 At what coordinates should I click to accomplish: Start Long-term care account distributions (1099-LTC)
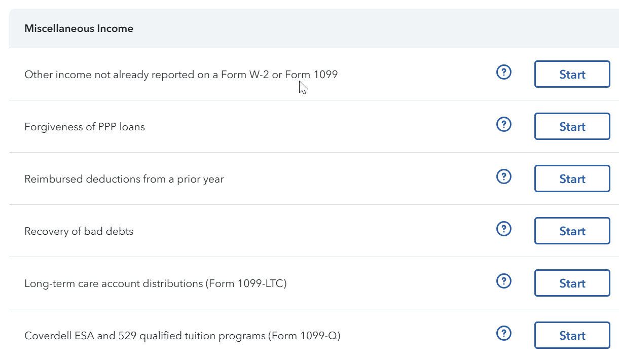572,283
